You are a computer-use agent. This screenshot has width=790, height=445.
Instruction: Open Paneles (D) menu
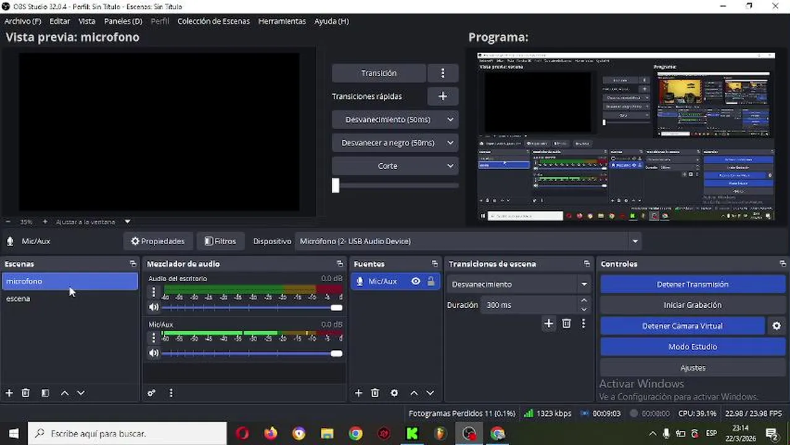click(123, 21)
